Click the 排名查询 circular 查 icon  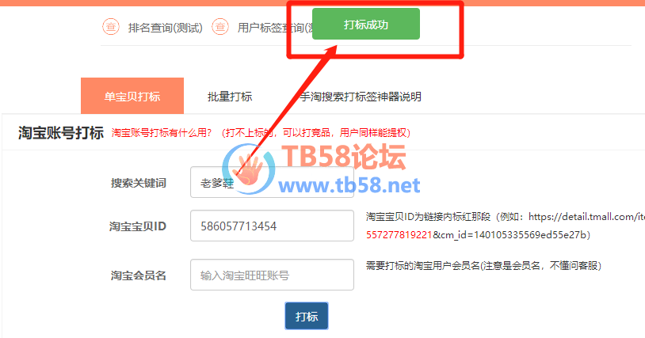[111, 27]
